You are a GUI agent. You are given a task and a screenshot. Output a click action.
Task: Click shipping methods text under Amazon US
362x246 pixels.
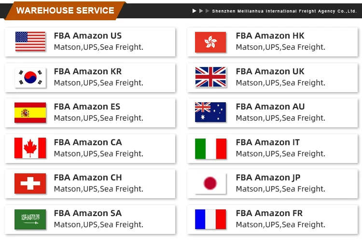[98, 47]
